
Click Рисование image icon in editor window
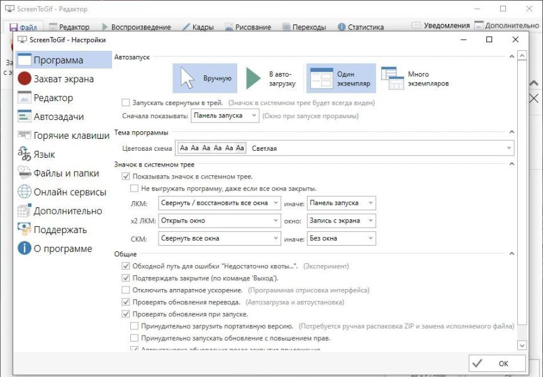point(229,26)
